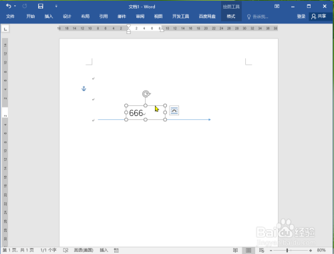334x254 pixels.
Task: Switch to the 开始 (Home) tab
Action: click(31, 16)
